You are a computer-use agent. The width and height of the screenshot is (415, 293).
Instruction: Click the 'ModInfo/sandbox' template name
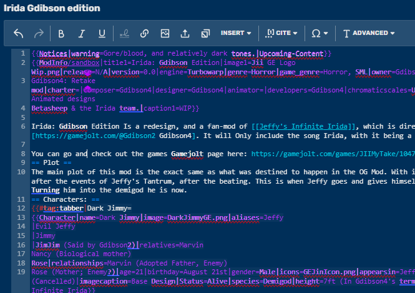click(x=69, y=62)
